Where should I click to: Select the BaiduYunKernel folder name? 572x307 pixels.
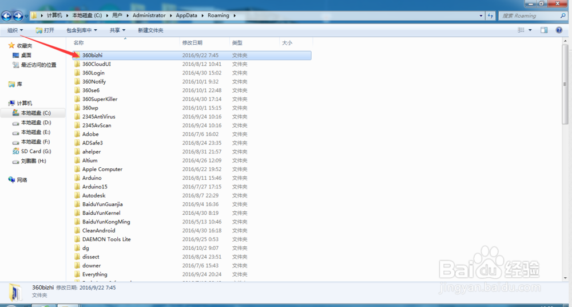(101, 213)
